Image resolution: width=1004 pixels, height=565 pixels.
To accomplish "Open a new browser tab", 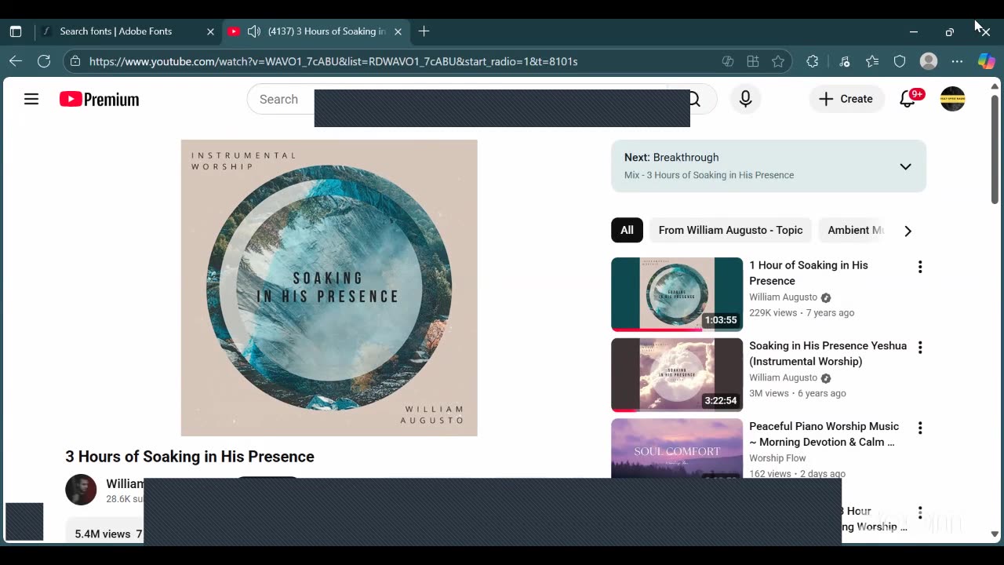I will point(424,31).
